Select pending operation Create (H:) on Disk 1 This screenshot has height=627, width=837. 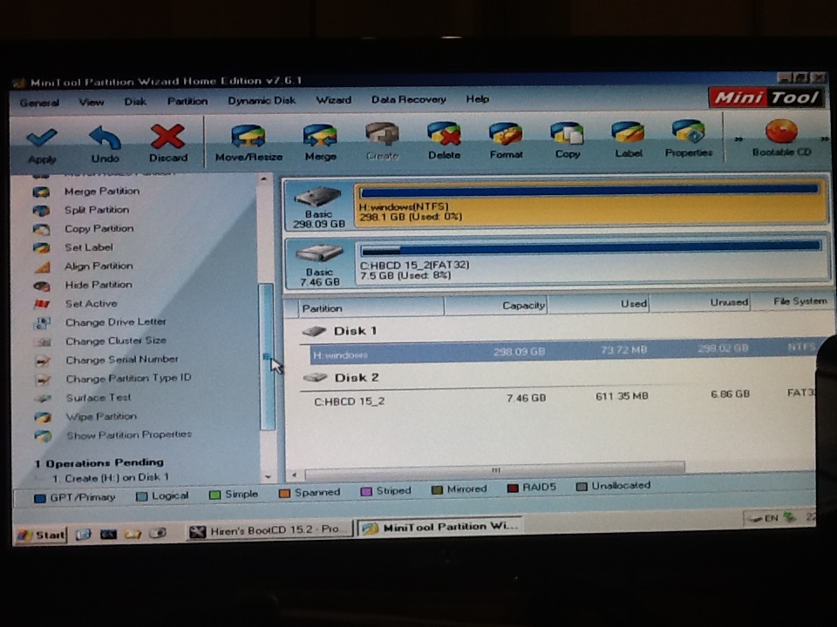[111, 478]
